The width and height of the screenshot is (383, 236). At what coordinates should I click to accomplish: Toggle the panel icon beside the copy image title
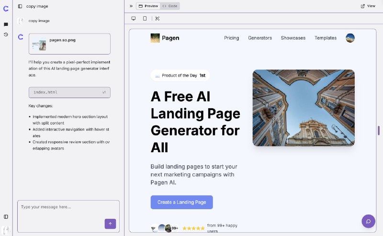click(x=20, y=6)
